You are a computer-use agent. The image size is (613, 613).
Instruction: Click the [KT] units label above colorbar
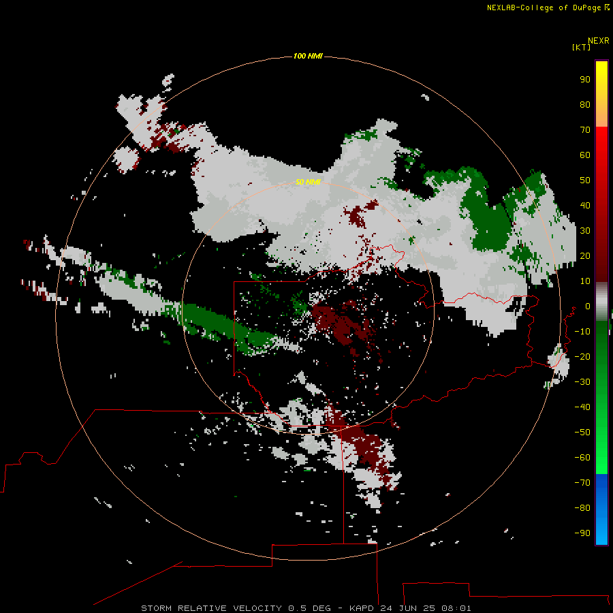581,47
